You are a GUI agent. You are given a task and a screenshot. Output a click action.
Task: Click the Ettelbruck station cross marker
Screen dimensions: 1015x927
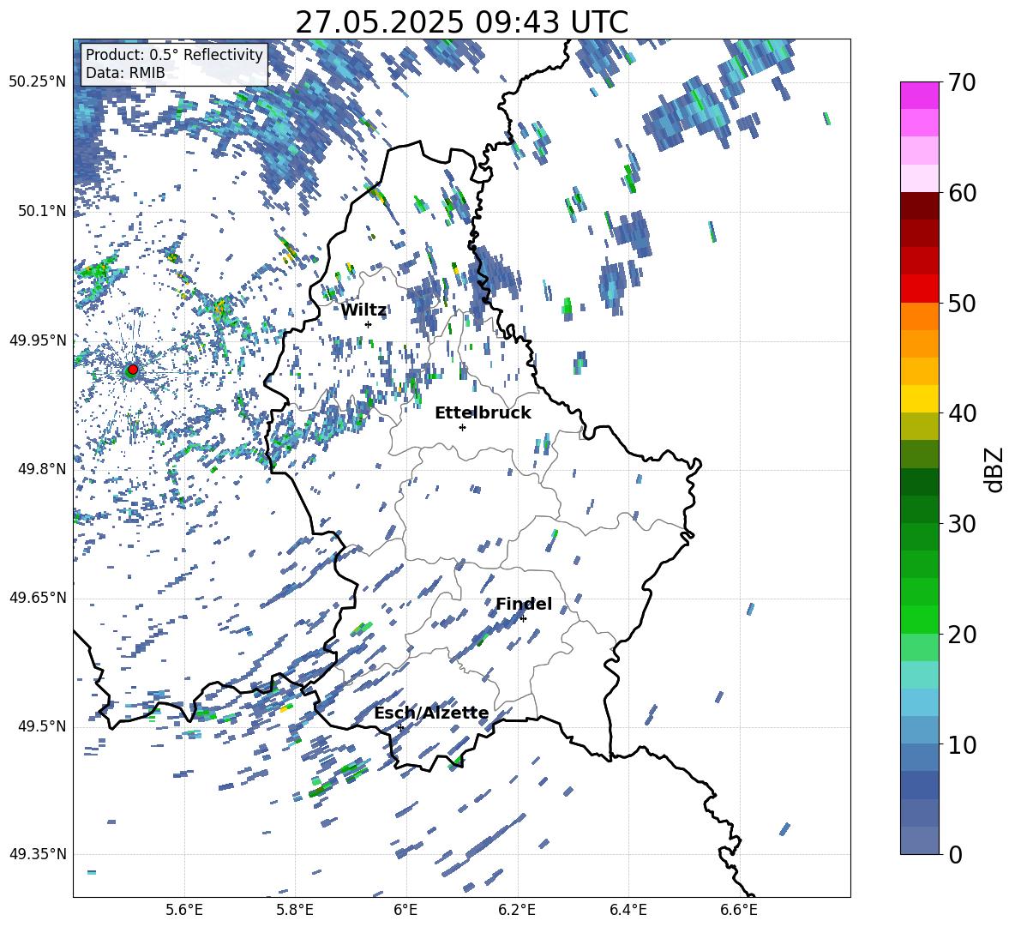click(462, 427)
